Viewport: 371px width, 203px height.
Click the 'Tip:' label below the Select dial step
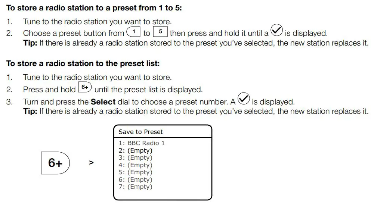(30, 111)
